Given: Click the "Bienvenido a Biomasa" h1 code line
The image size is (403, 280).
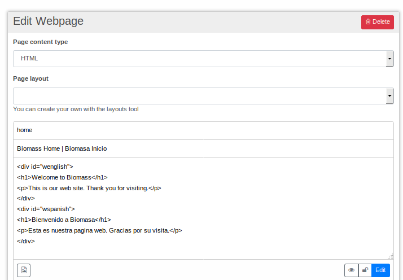Looking at the screenshot, I should click(x=64, y=220).
